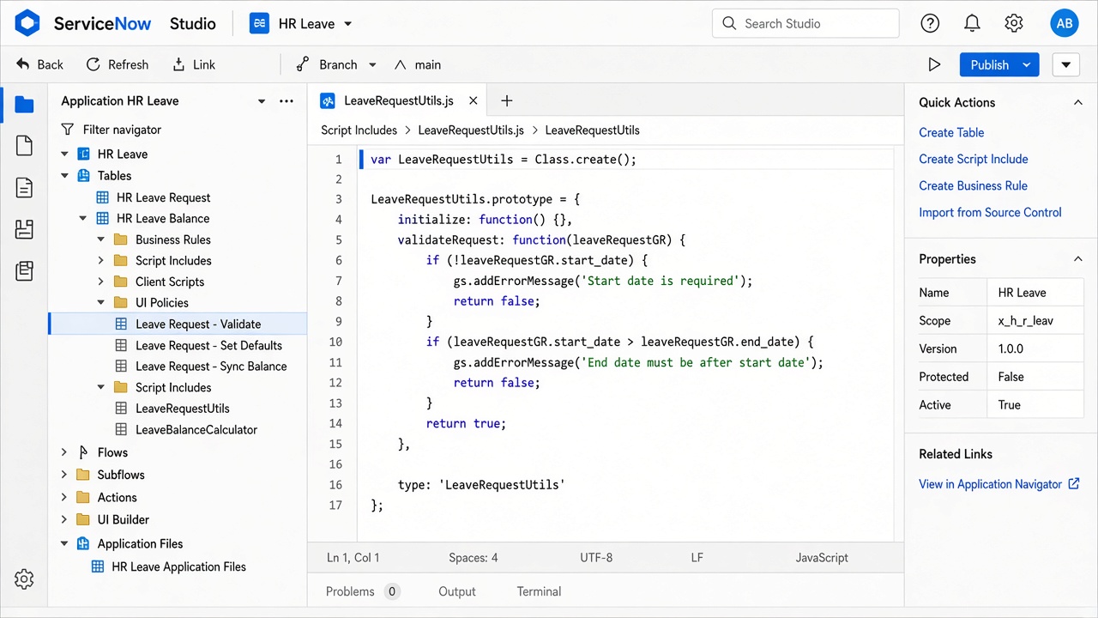Open the document lines sidebar icon
The width and height of the screenshot is (1098, 618).
(24, 188)
